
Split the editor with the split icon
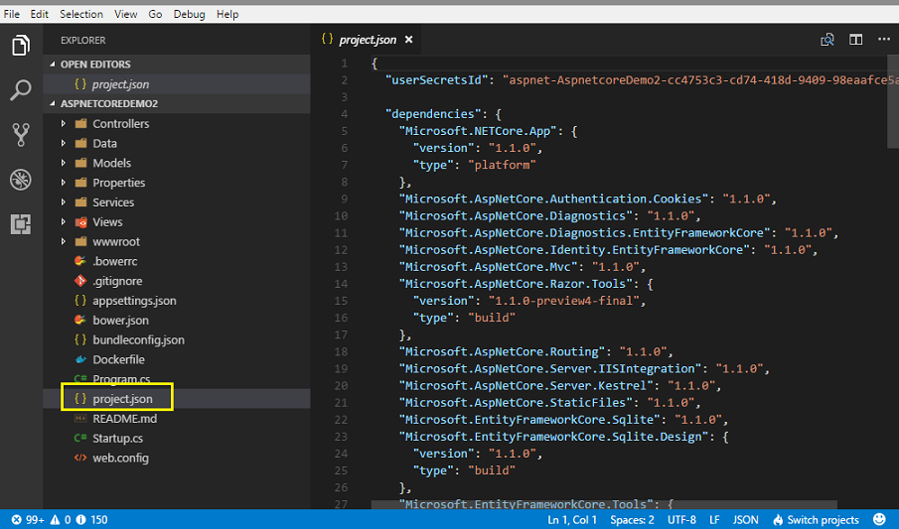(x=855, y=40)
